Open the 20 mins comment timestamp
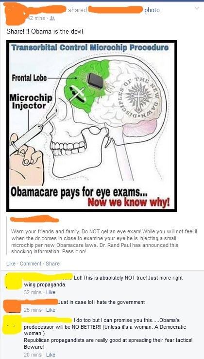 pyautogui.click(x=33, y=355)
